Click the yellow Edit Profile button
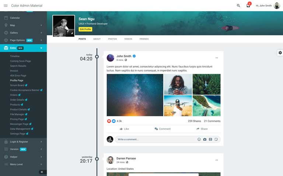The width and height of the screenshot is (283, 176). point(85,29)
